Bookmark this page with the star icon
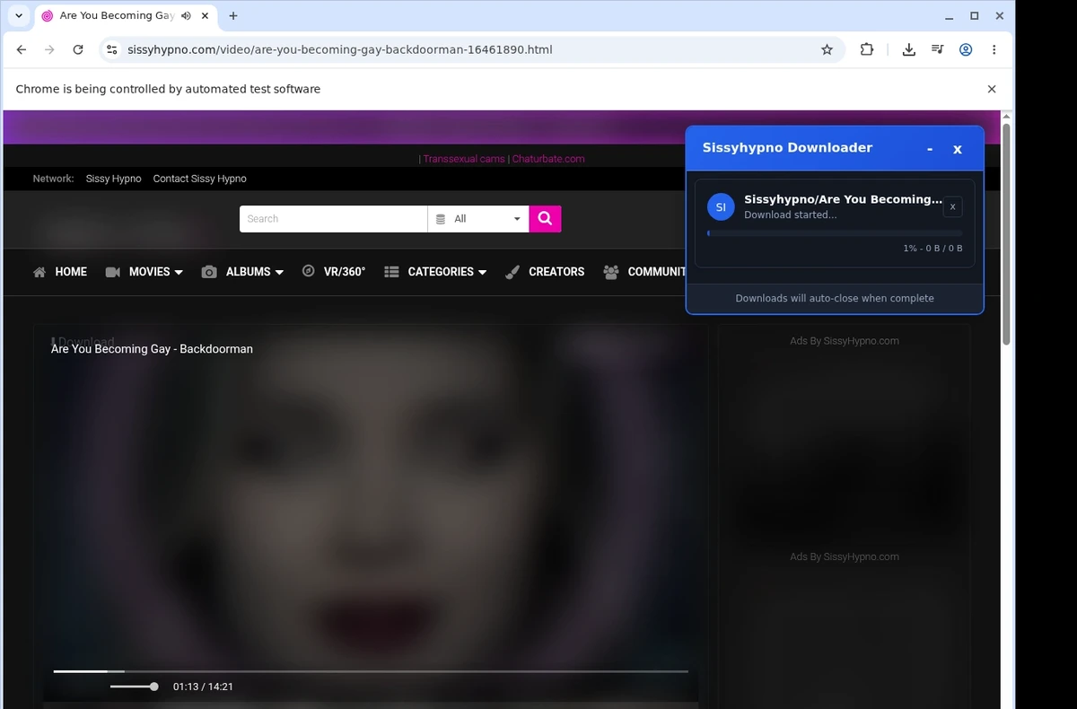 [827, 49]
